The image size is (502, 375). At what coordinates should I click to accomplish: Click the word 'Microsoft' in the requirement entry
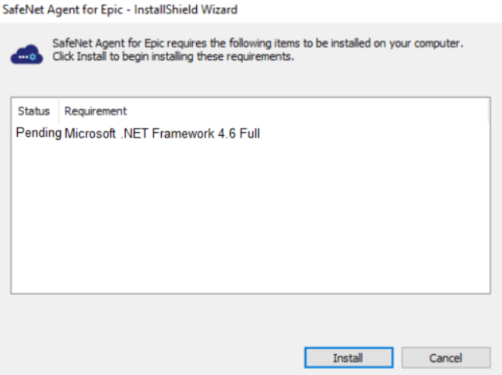click(x=90, y=133)
